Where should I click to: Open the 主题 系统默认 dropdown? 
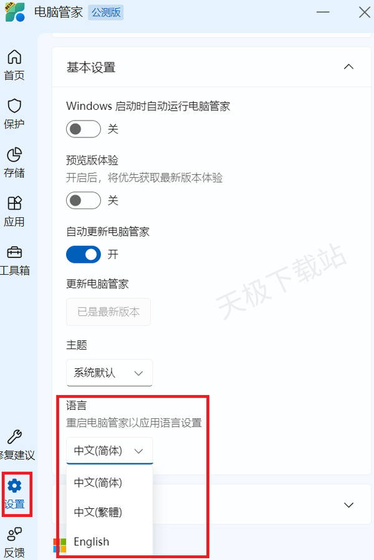coord(110,373)
